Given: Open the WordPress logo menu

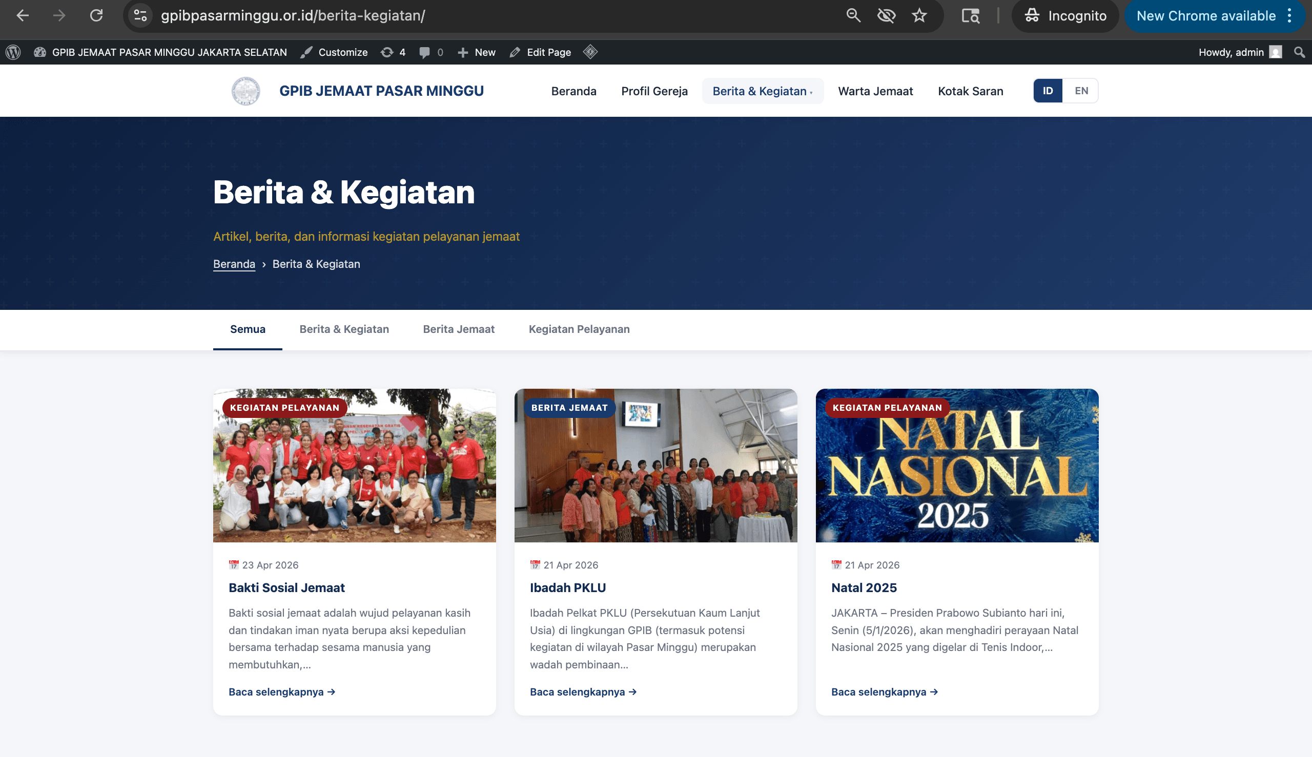Looking at the screenshot, I should point(13,52).
